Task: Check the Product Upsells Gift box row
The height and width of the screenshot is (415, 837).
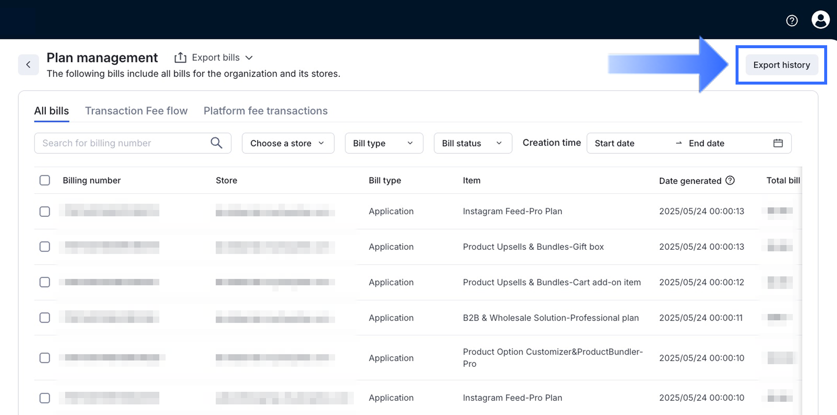Action: pyautogui.click(x=45, y=247)
